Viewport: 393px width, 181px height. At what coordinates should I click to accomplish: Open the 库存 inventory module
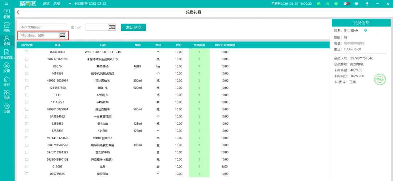pos(7,81)
